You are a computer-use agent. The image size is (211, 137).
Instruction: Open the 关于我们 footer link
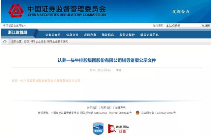92,107
